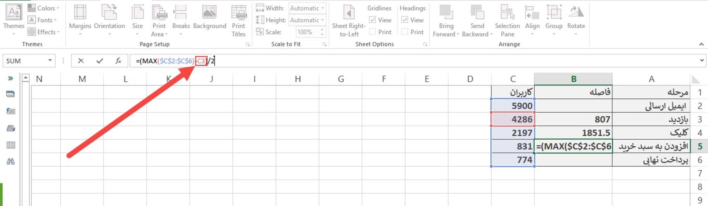Cancel the formula entry with X icon
The height and width of the screenshot is (206, 708).
(81, 61)
